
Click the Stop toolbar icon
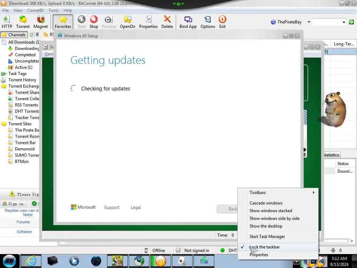[93, 22]
